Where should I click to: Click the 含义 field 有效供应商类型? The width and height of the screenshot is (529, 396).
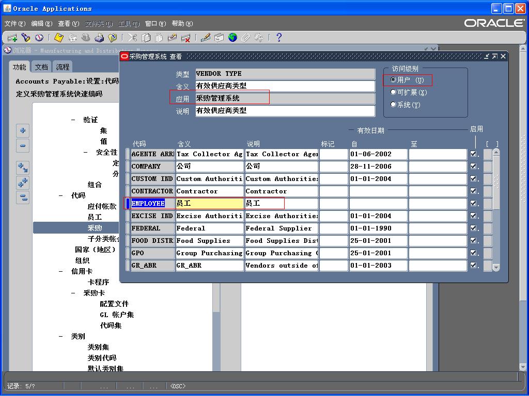coord(285,86)
